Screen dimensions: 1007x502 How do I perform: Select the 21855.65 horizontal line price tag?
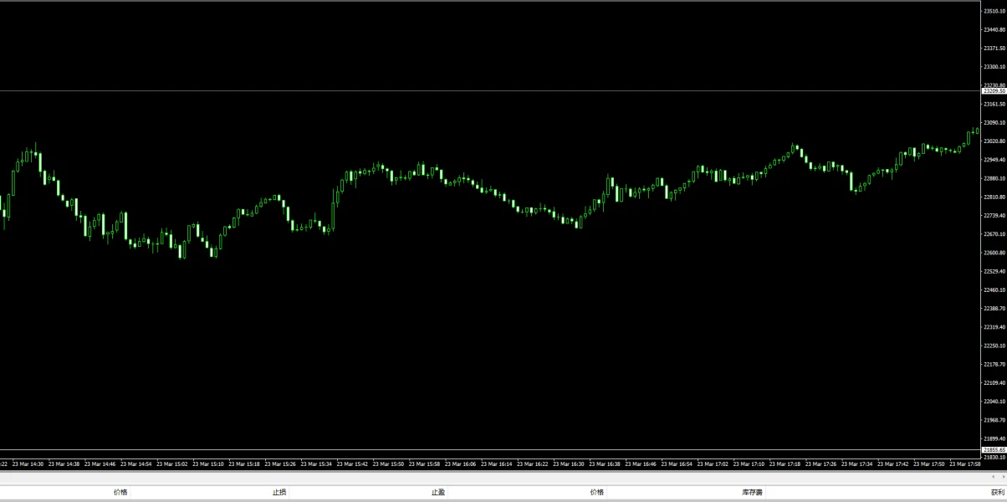click(994, 449)
